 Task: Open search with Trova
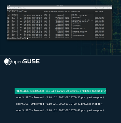tap(108, 8)
